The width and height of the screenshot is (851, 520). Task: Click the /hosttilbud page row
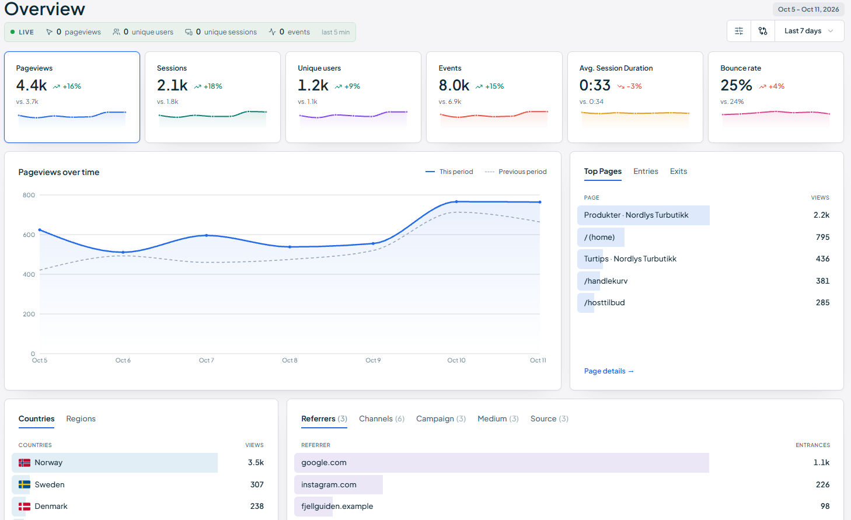[707, 303]
